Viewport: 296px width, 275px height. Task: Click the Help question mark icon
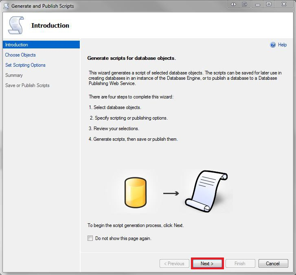[273, 45]
